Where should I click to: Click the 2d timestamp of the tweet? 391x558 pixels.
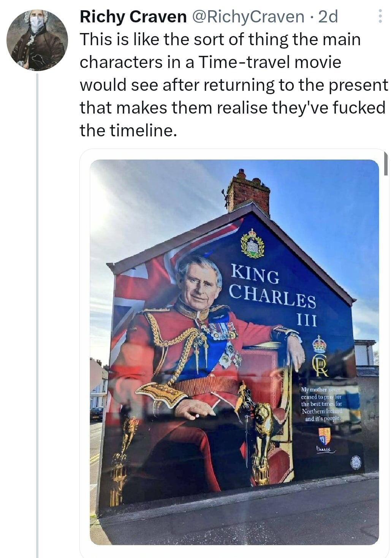point(328,17)
